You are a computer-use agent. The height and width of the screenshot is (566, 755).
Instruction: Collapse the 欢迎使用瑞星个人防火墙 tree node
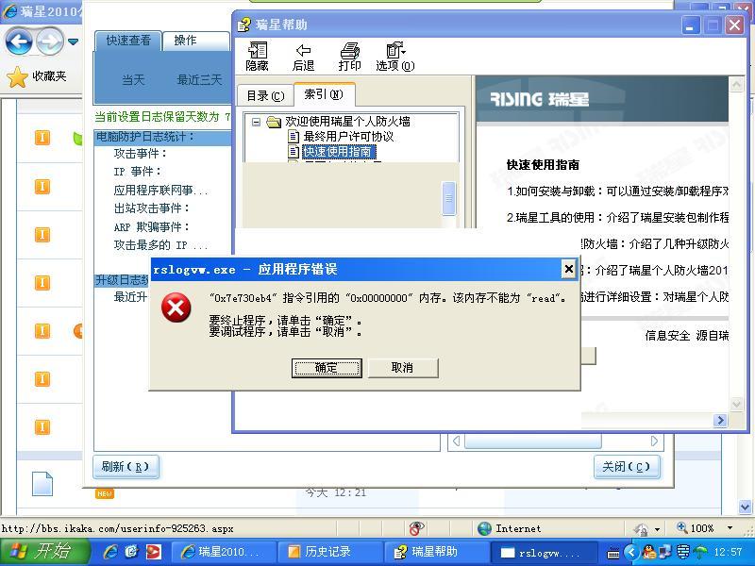pyautogui.click(x=256, y=122)
